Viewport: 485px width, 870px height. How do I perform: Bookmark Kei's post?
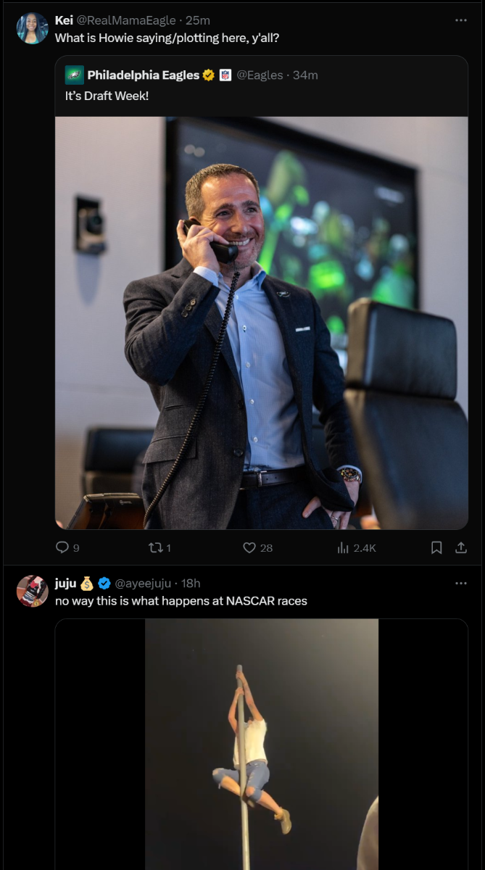(436, 548)
